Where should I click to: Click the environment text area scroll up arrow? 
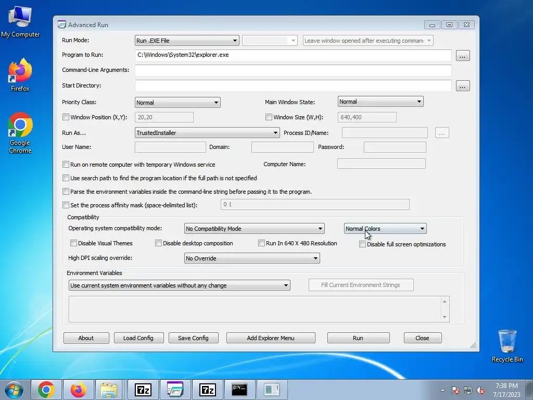pyautogui.click(x=445, y=302)
